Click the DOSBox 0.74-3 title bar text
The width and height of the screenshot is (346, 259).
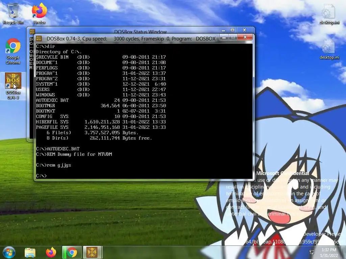[x=131, y=39]
